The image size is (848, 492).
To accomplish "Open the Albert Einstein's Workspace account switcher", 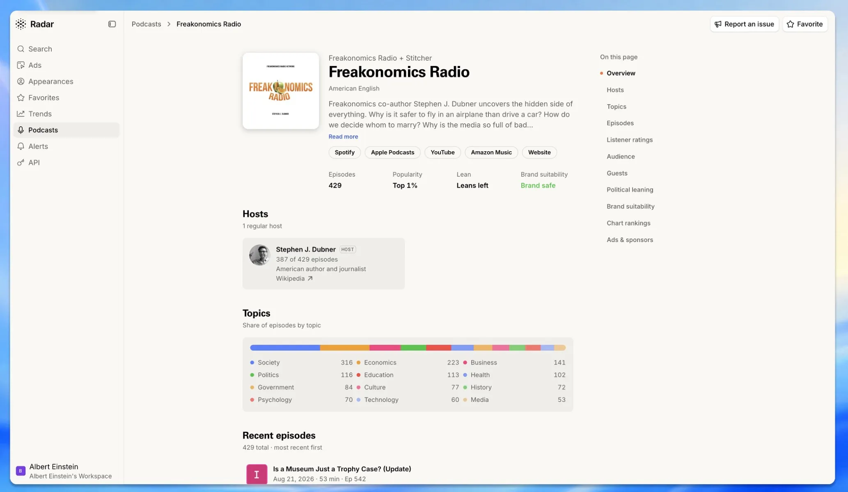I will (x=66, y=471).
